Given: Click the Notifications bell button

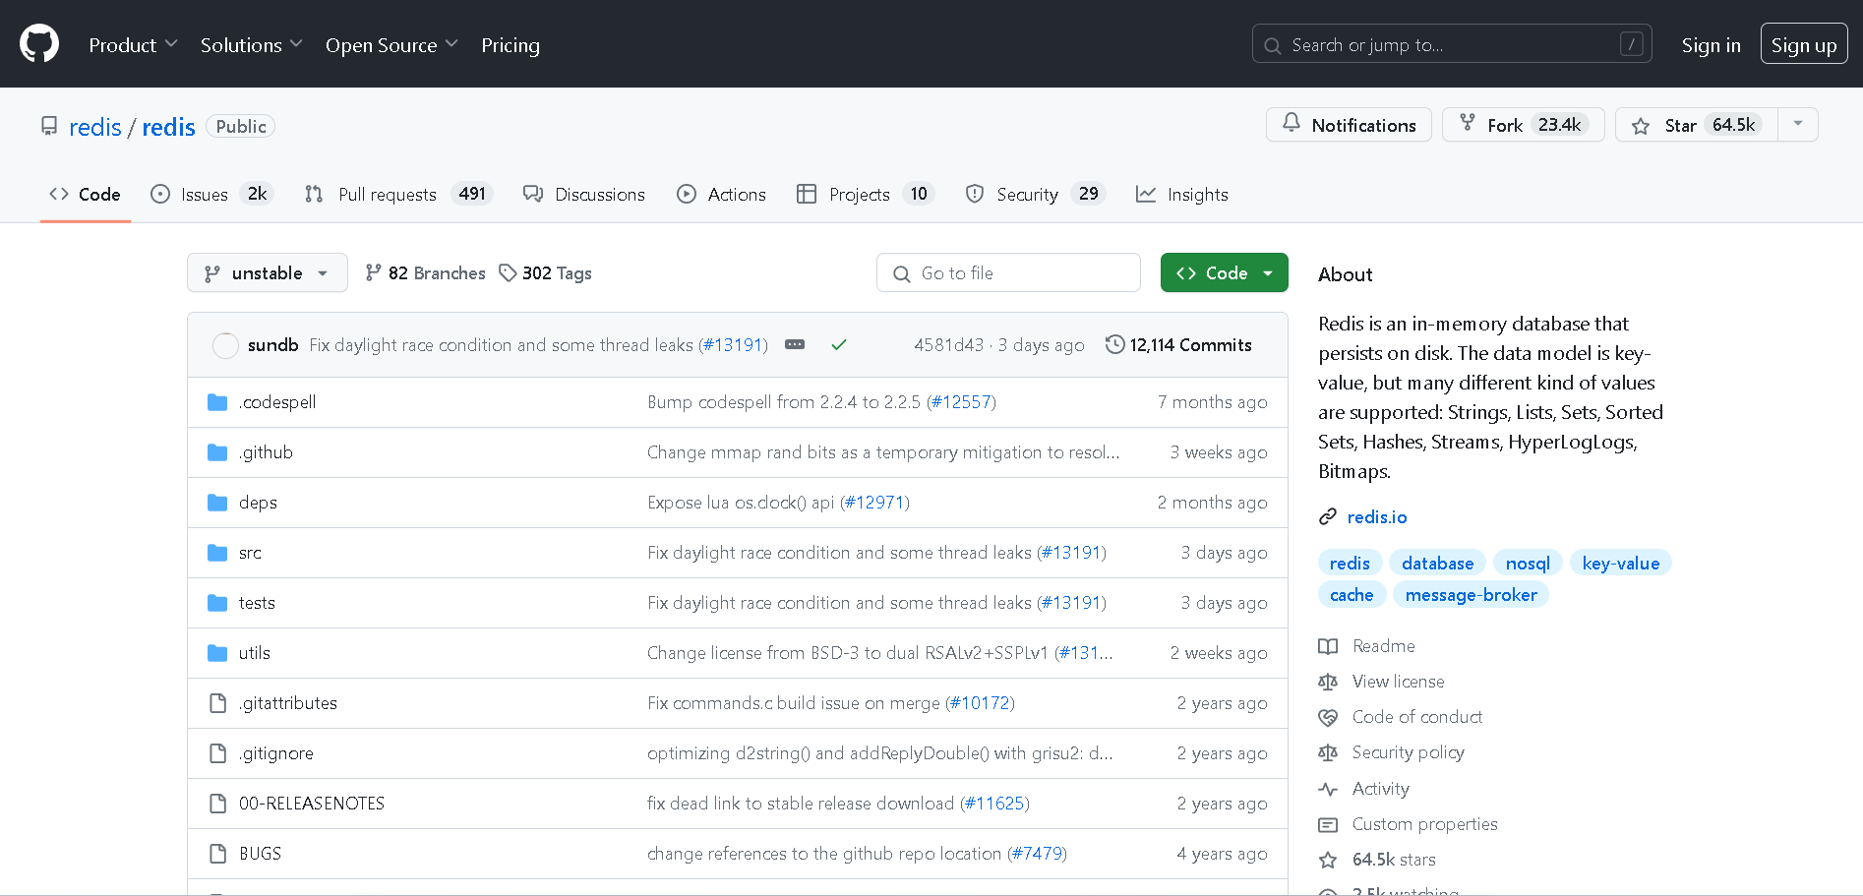Looking at the screenshot, I should (1349, 125).
